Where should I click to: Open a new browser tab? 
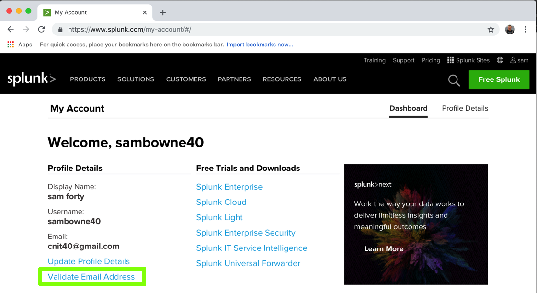click(x=163, y=12)
